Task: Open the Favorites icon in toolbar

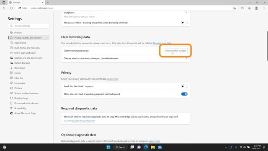Action: [242, 8]
